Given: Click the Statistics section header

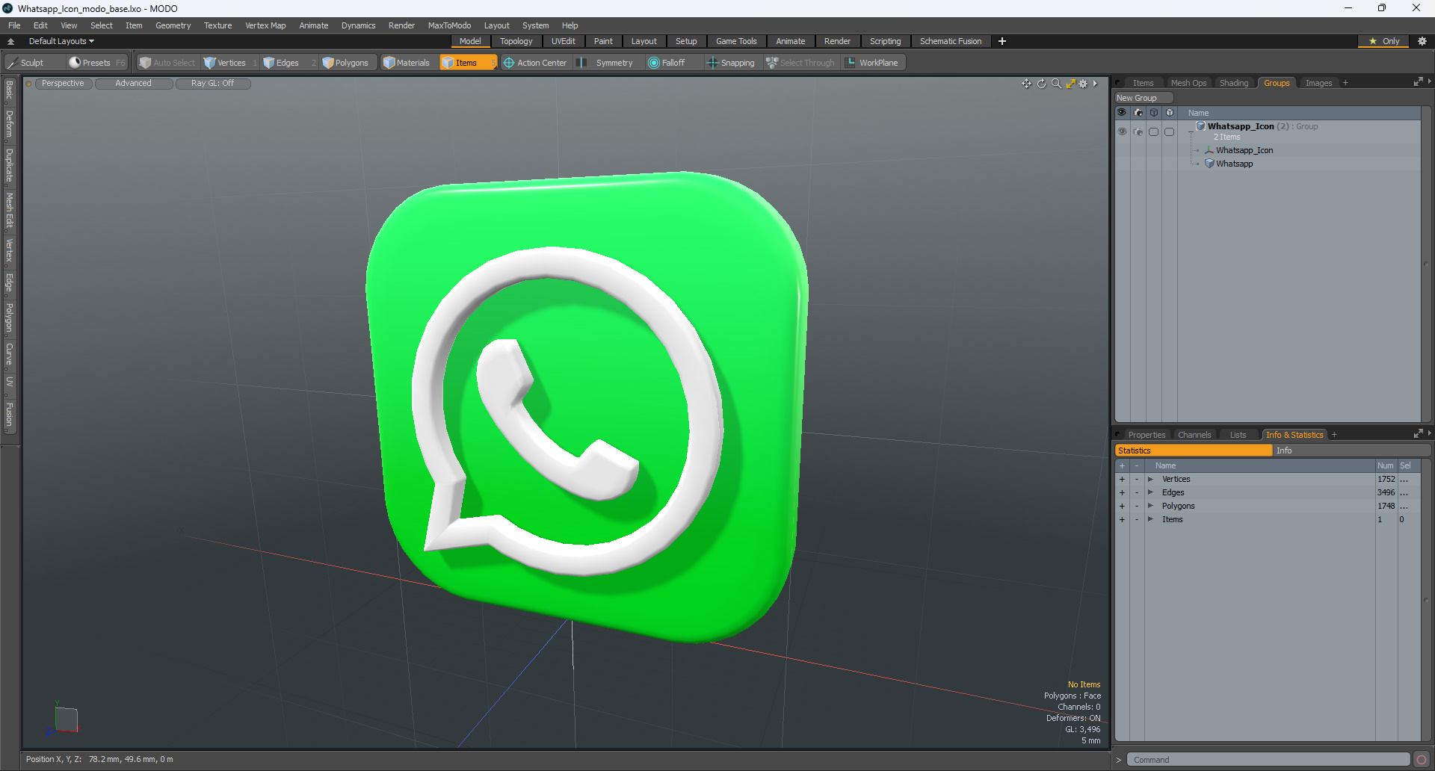Looking at the screenshot, I should pyautogui.click(x=1194, y=450).
